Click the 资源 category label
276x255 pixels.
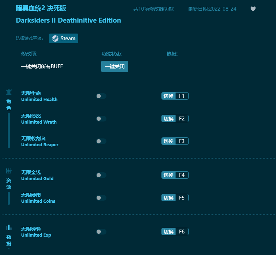[x=9, y=184]
